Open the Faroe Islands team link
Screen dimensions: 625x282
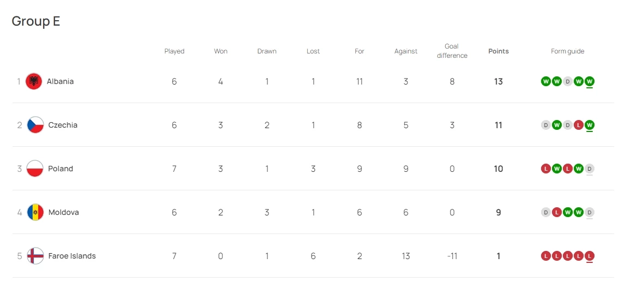(x=72, y=256)
